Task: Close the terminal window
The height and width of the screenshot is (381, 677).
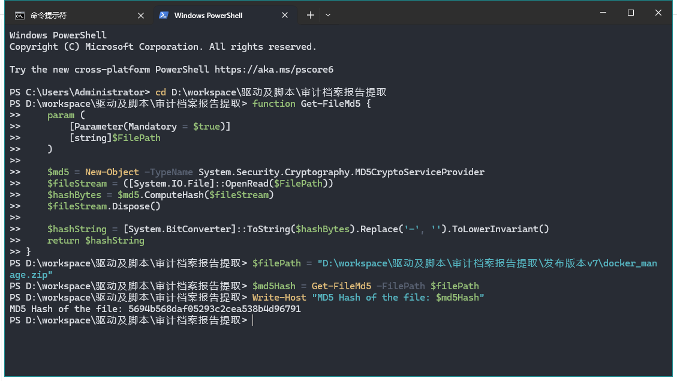Action: click(658, 13)
